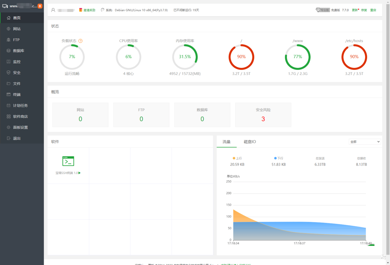
Task: Click the 4952 / 15732(MB) memory text
Action: [185, 74]
